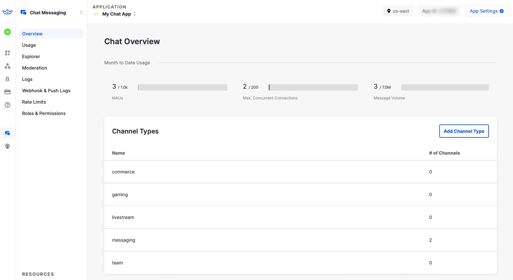The width and height of the screenshot is (513, 280).
Task: Select the video/broadcast product icon in rail
Action: pos(7,146)
